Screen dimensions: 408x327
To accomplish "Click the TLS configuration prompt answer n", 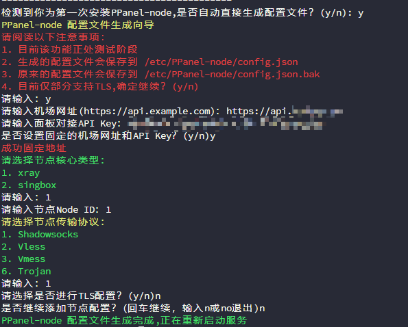I will point(158,296).
